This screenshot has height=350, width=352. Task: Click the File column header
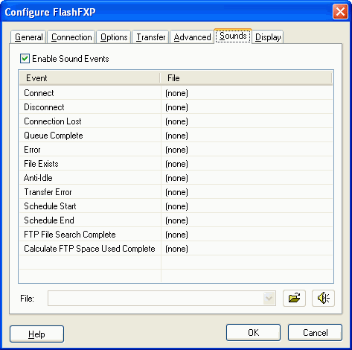coord(246,78)
